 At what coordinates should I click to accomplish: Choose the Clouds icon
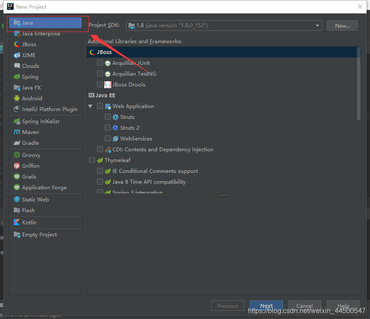tap(17, 66)
